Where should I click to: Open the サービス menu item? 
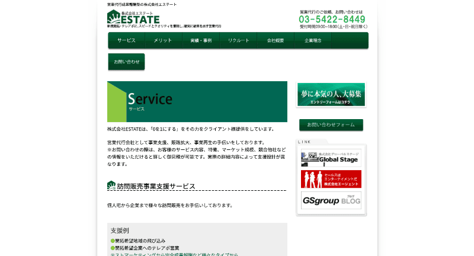click(x=126, y=40)
